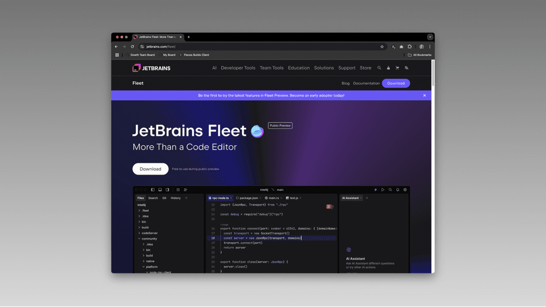Click the Run play icon in Fleet
546x307 pixels.
tap(383, 189)
